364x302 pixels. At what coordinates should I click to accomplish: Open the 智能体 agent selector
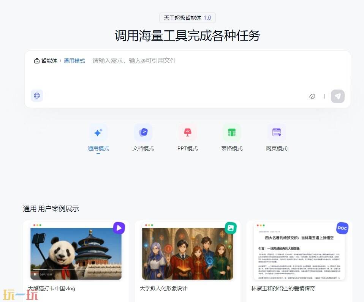tap(46, 60)
